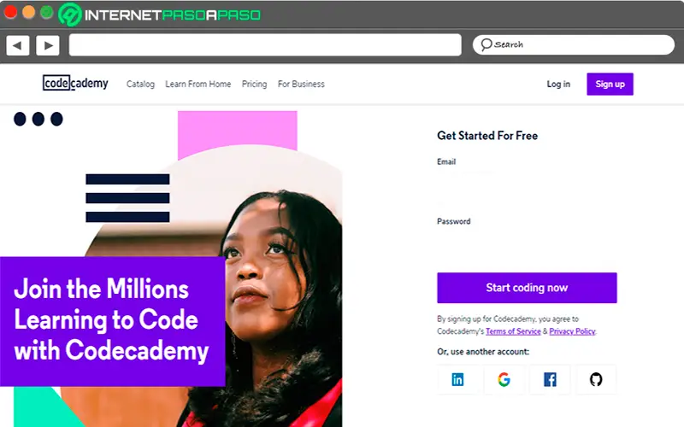Open the Privacy Policy link
The height and width of the screenshot is (427, 684).
572,331
